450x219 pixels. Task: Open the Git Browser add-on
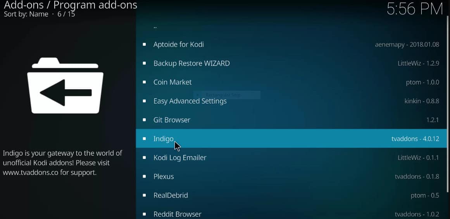coord(291,120)
